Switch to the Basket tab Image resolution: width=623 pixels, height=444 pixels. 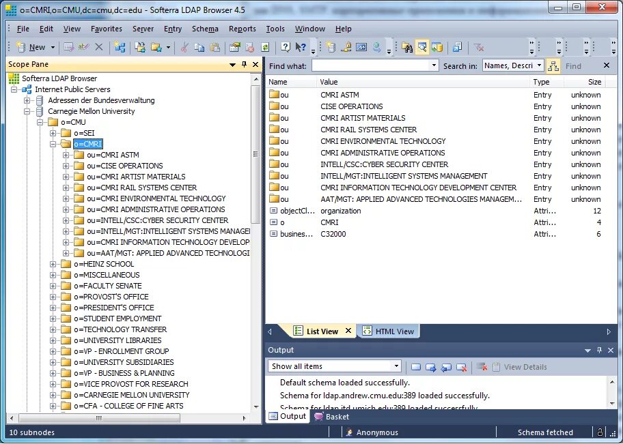pyautogui.click(x=332, y=417)
